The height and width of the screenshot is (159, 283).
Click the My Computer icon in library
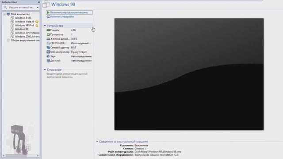(x=8, y=14)
